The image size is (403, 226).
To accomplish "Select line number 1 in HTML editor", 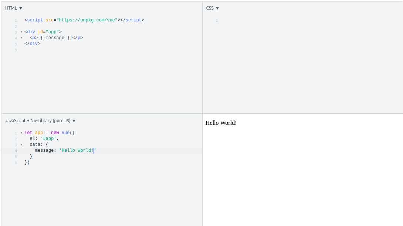I will [16, 20].
